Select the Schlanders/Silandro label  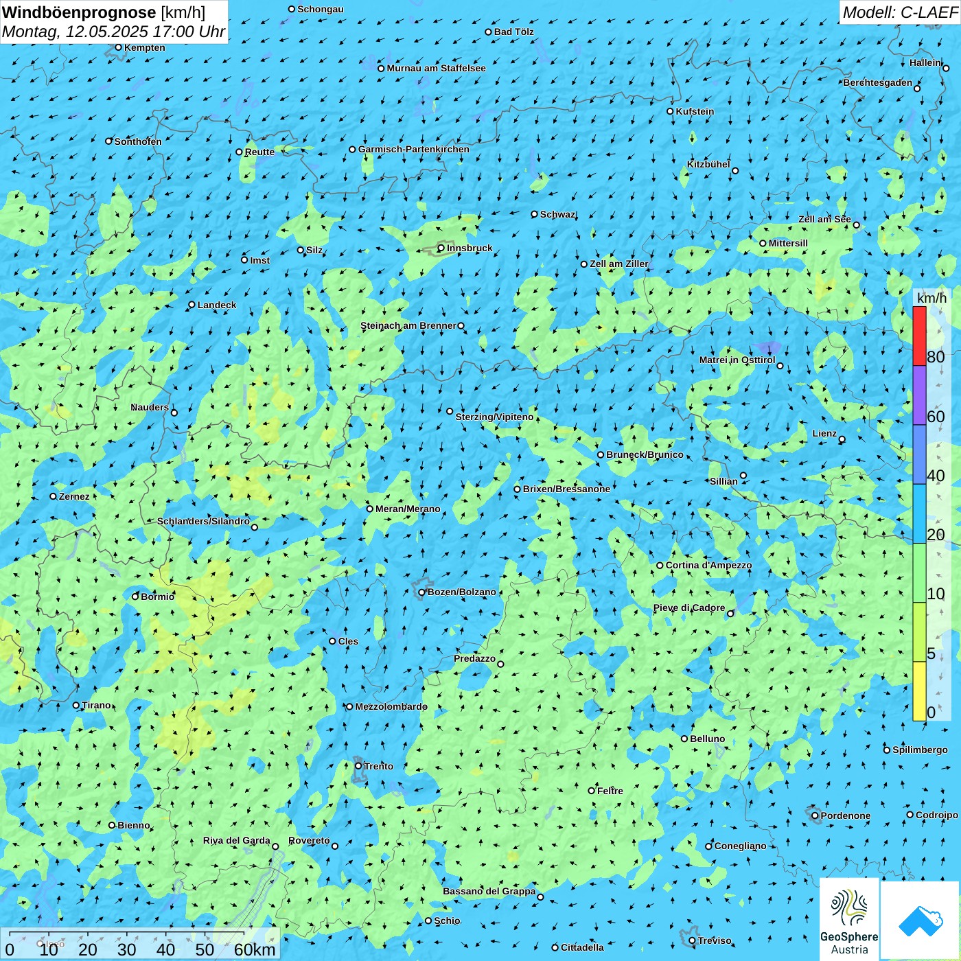click(x=203, y=521)
